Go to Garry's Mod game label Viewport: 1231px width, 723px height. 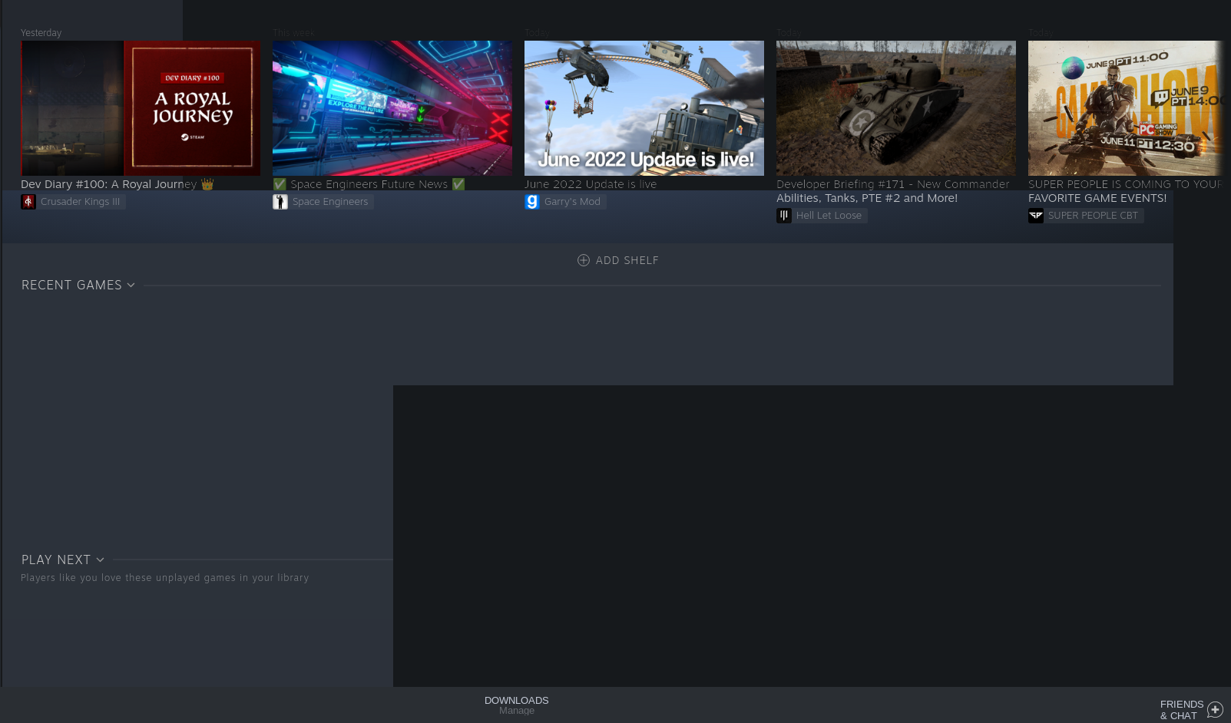[x=572, y=202]
